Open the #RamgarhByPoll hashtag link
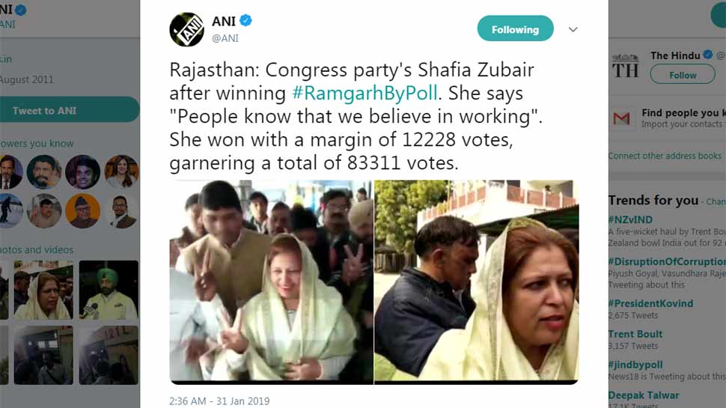This screenshot has height=408, width=726. (364, 93)
